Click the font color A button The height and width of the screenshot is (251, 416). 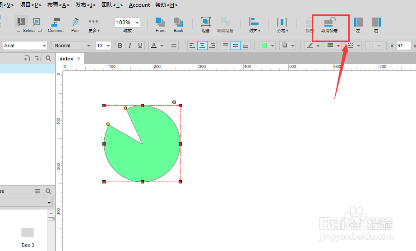(x=153, y=46)
